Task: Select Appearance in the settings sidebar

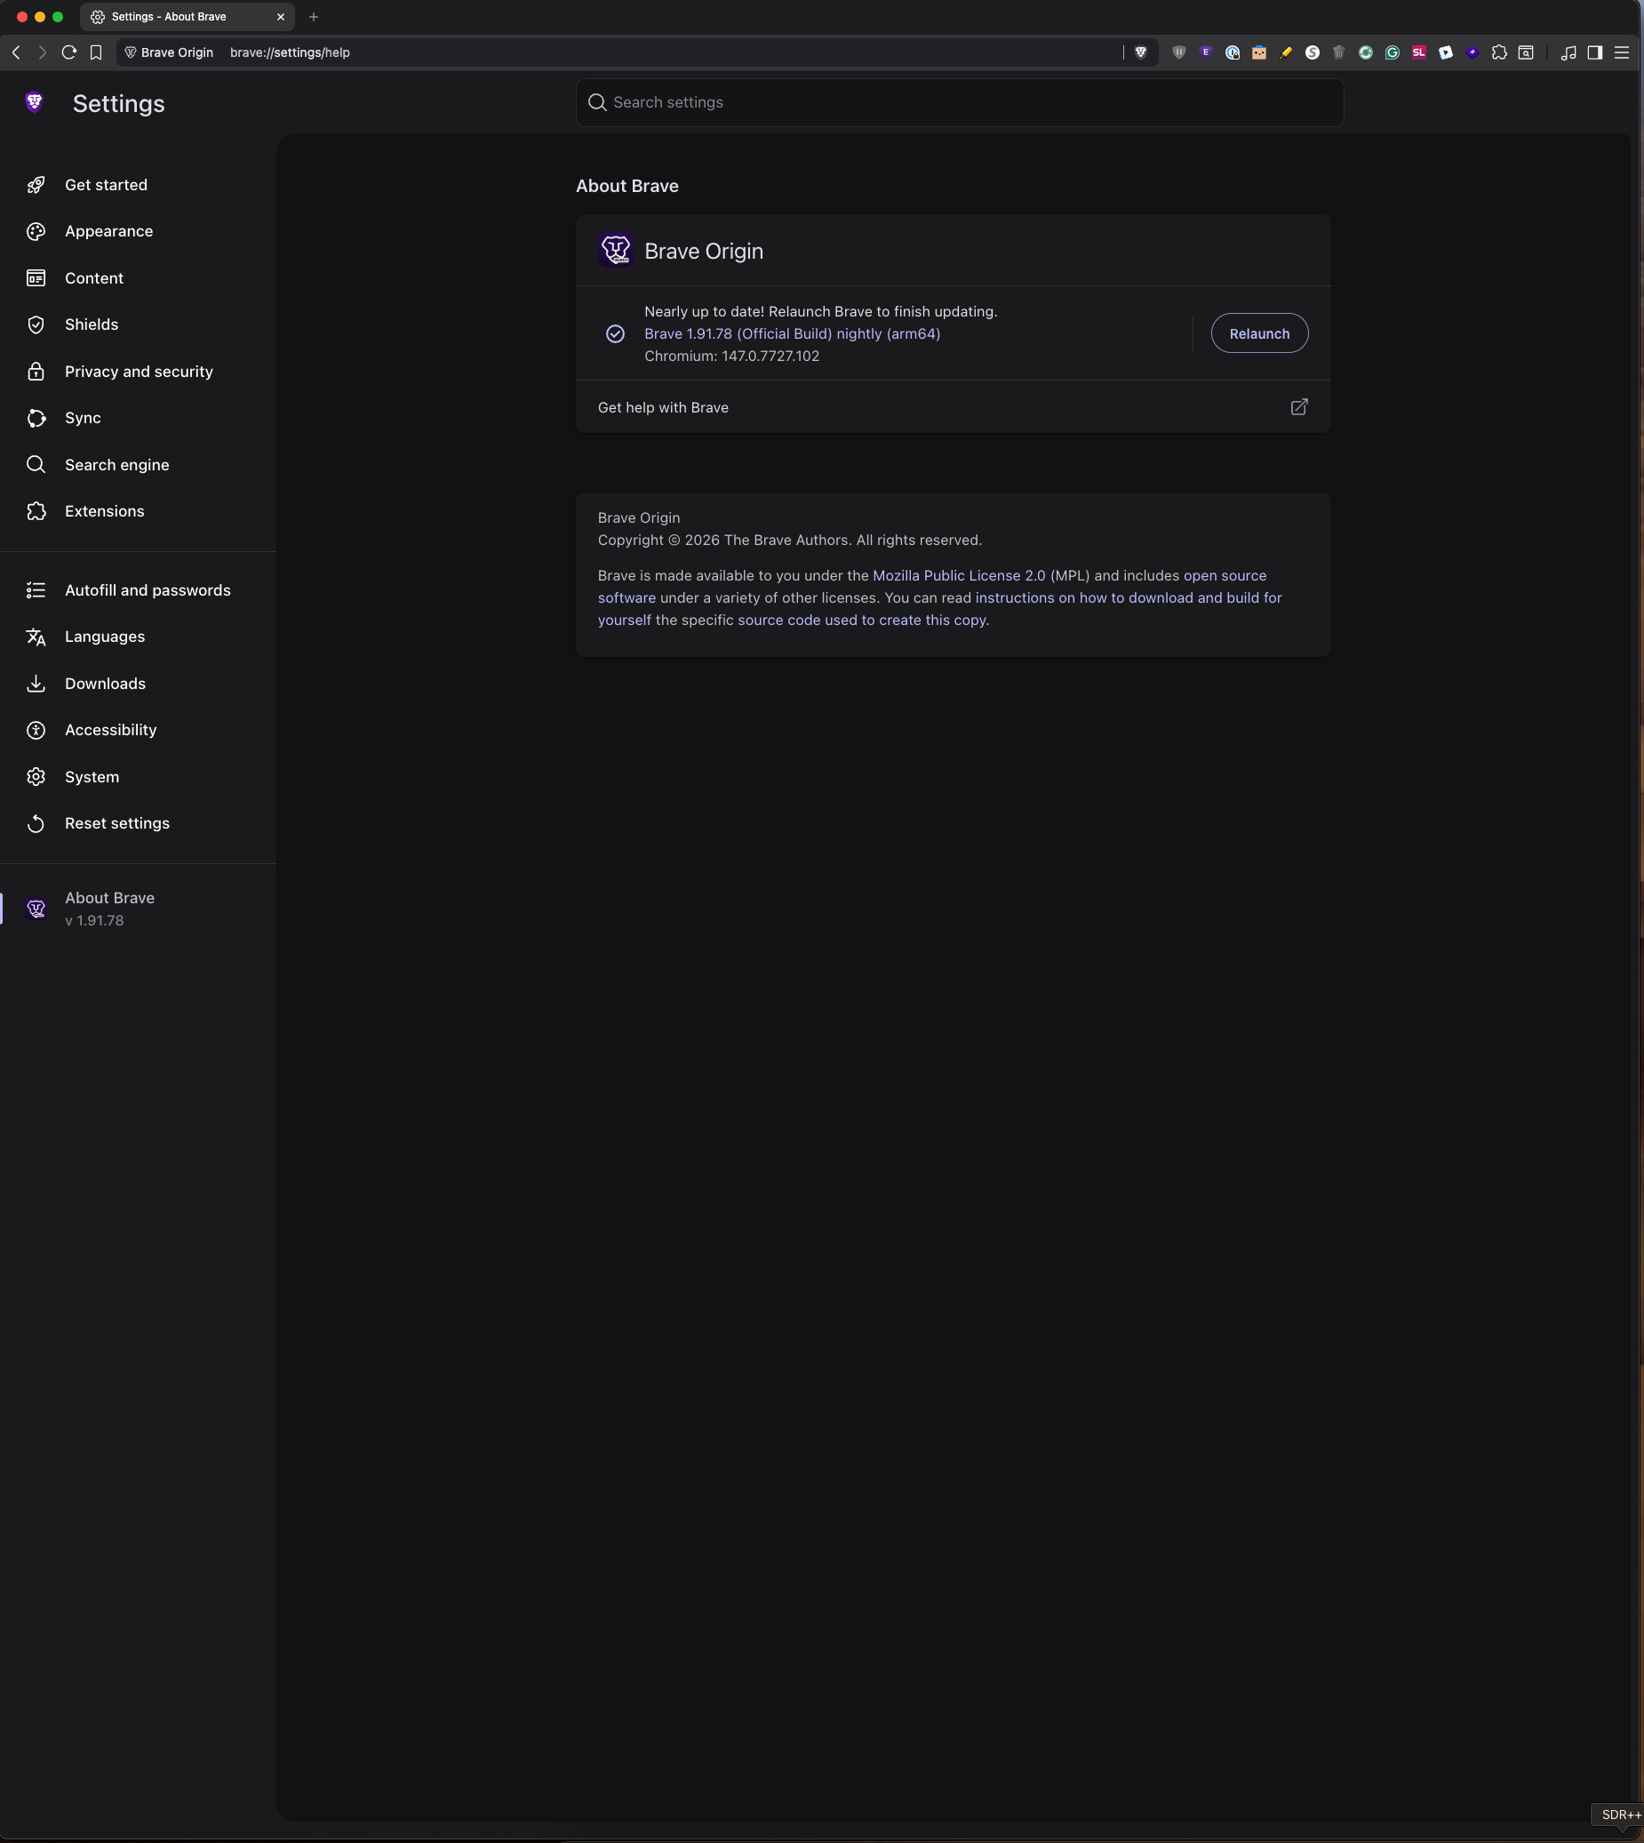Action: tap(108, 231)
